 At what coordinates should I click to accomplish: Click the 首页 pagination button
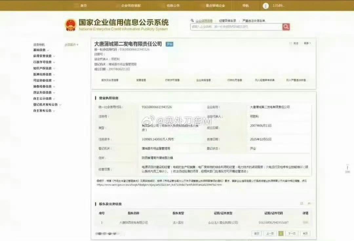pos(257,233)
